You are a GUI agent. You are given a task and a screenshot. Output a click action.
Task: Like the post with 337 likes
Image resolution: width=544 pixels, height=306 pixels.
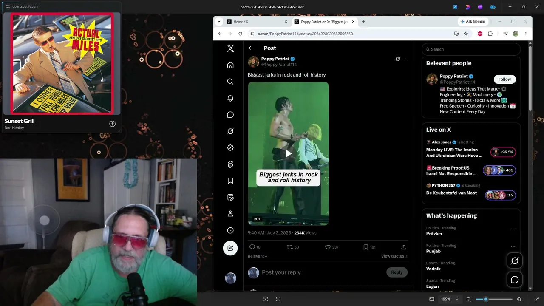pos(331,247)
